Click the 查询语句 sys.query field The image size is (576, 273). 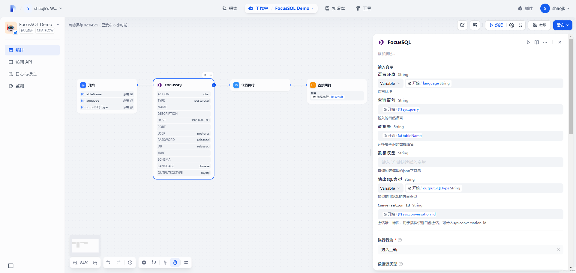pyautogui.click(x=470, y=109)
